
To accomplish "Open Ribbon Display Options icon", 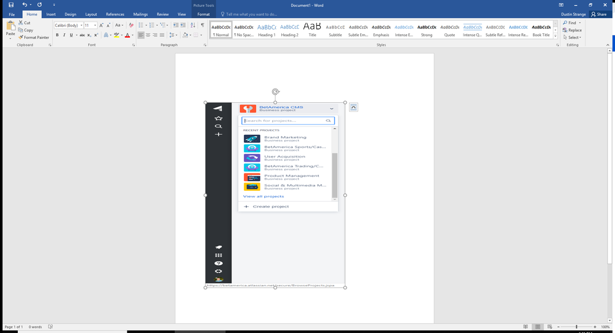I will tap(561, 5).
